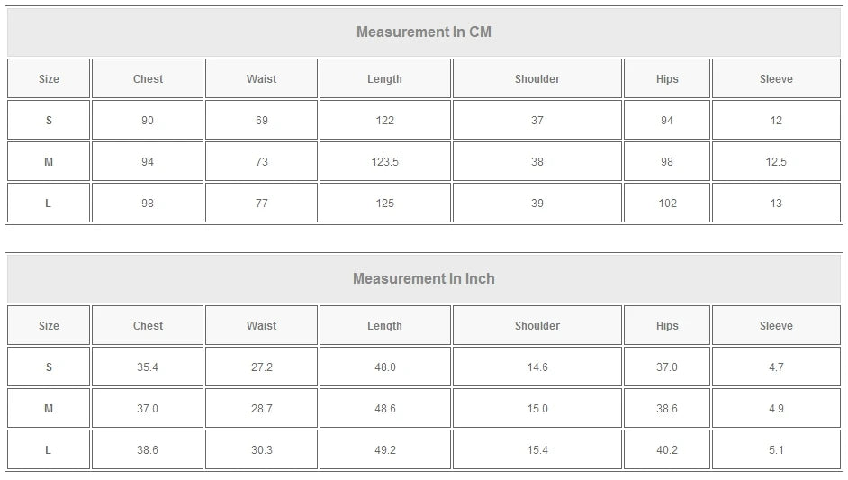The height and width of the screenshot is (480, 848).
Task: Select the Chest header in the CM table
Action: pyautogui.click(x=148, y=79)
